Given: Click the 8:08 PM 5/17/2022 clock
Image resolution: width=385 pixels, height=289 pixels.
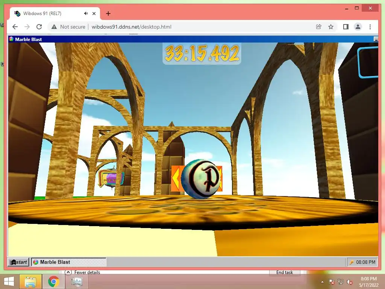Looking at the screenshot, I should (368, 282).
